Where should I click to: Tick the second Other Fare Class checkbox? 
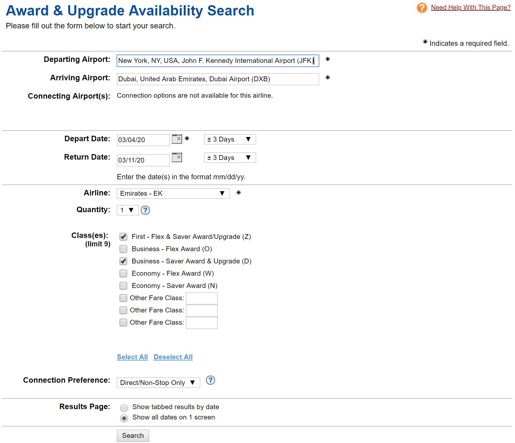tap(123, 310)
